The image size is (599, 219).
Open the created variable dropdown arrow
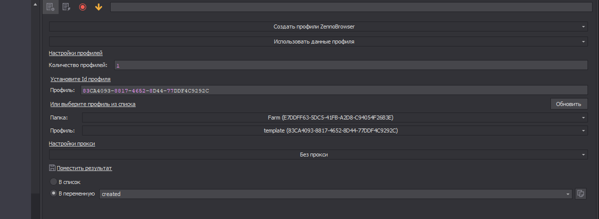pos(568,194)
